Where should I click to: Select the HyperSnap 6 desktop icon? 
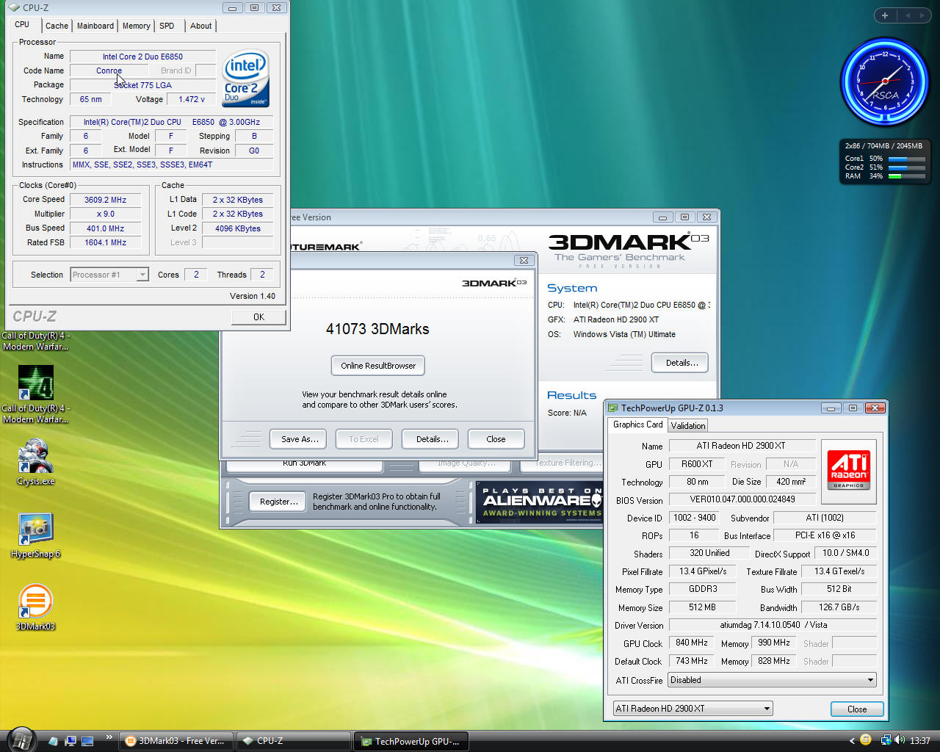pos(35,535)
